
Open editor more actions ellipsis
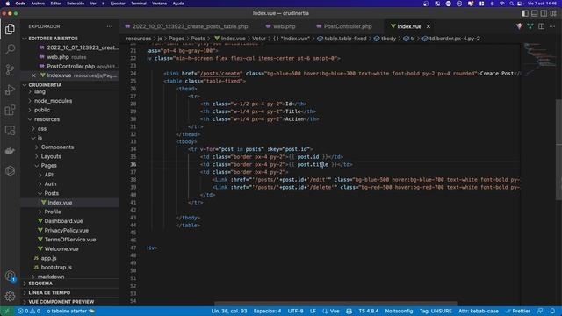(x=552, y=26)
